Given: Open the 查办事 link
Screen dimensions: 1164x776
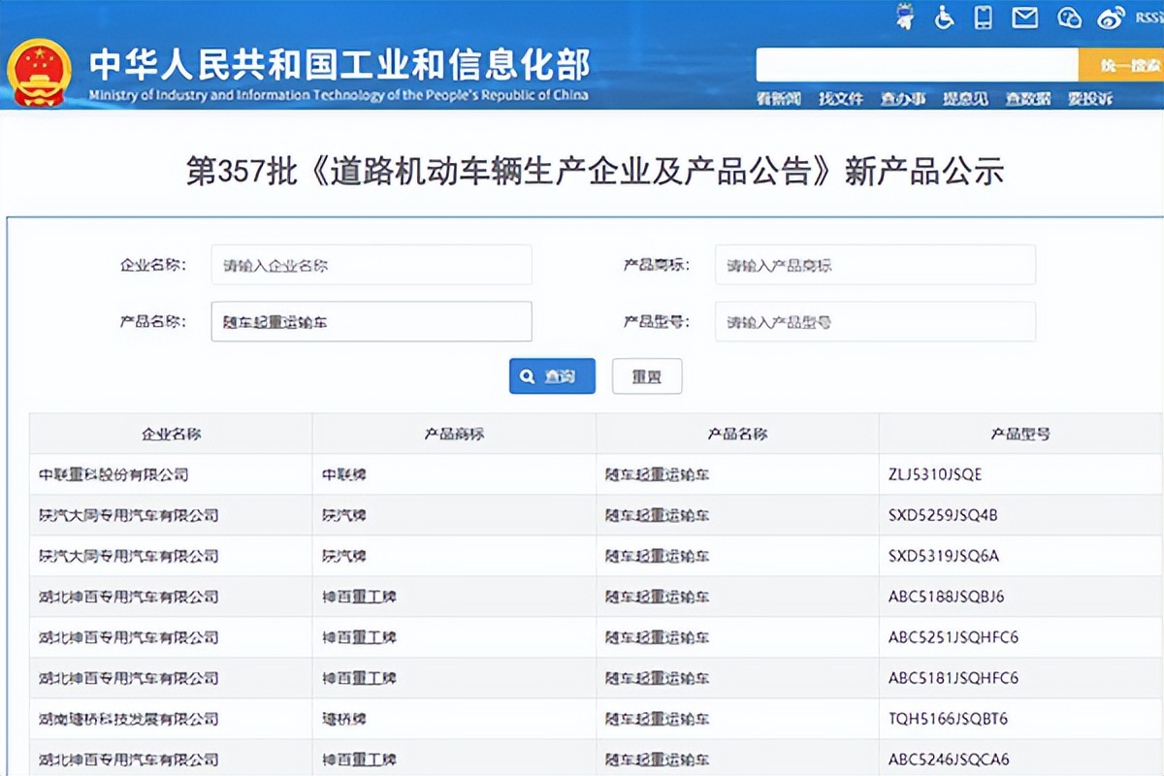Looking at the screenshot, I should pos(902,98).
